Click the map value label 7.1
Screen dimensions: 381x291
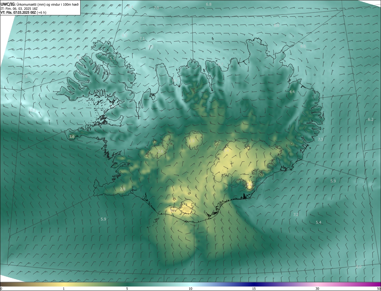[x=142, y=39]
